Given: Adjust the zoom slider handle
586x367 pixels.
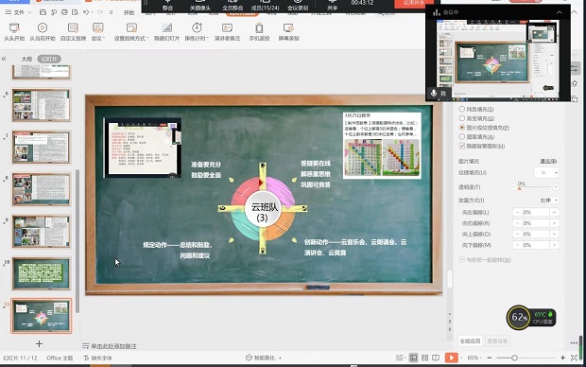Looking at the screenshot, I should click(x=514, y=358).
